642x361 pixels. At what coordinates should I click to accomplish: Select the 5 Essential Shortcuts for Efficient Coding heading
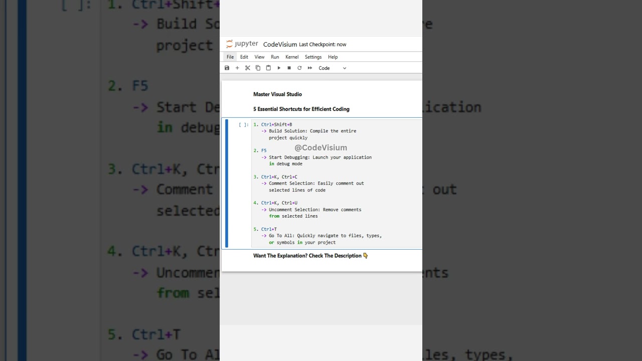[x=301, y=109]
